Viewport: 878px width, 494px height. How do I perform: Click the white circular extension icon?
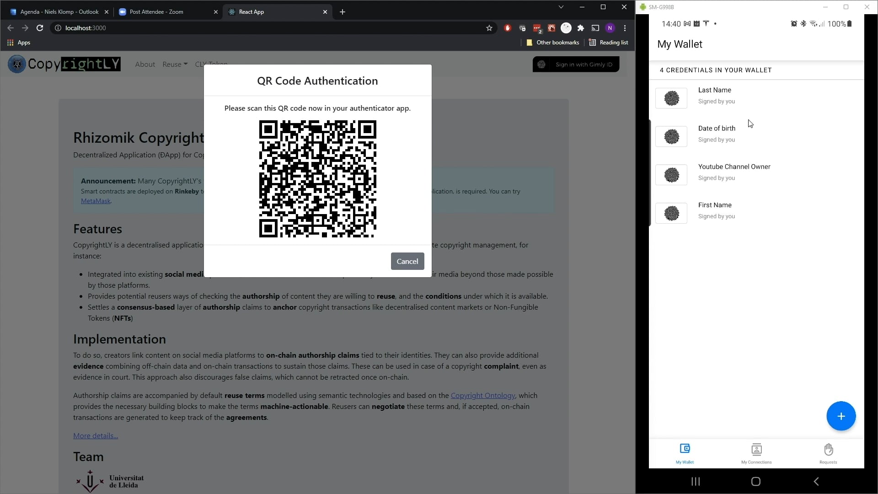[x=566, y=28]
